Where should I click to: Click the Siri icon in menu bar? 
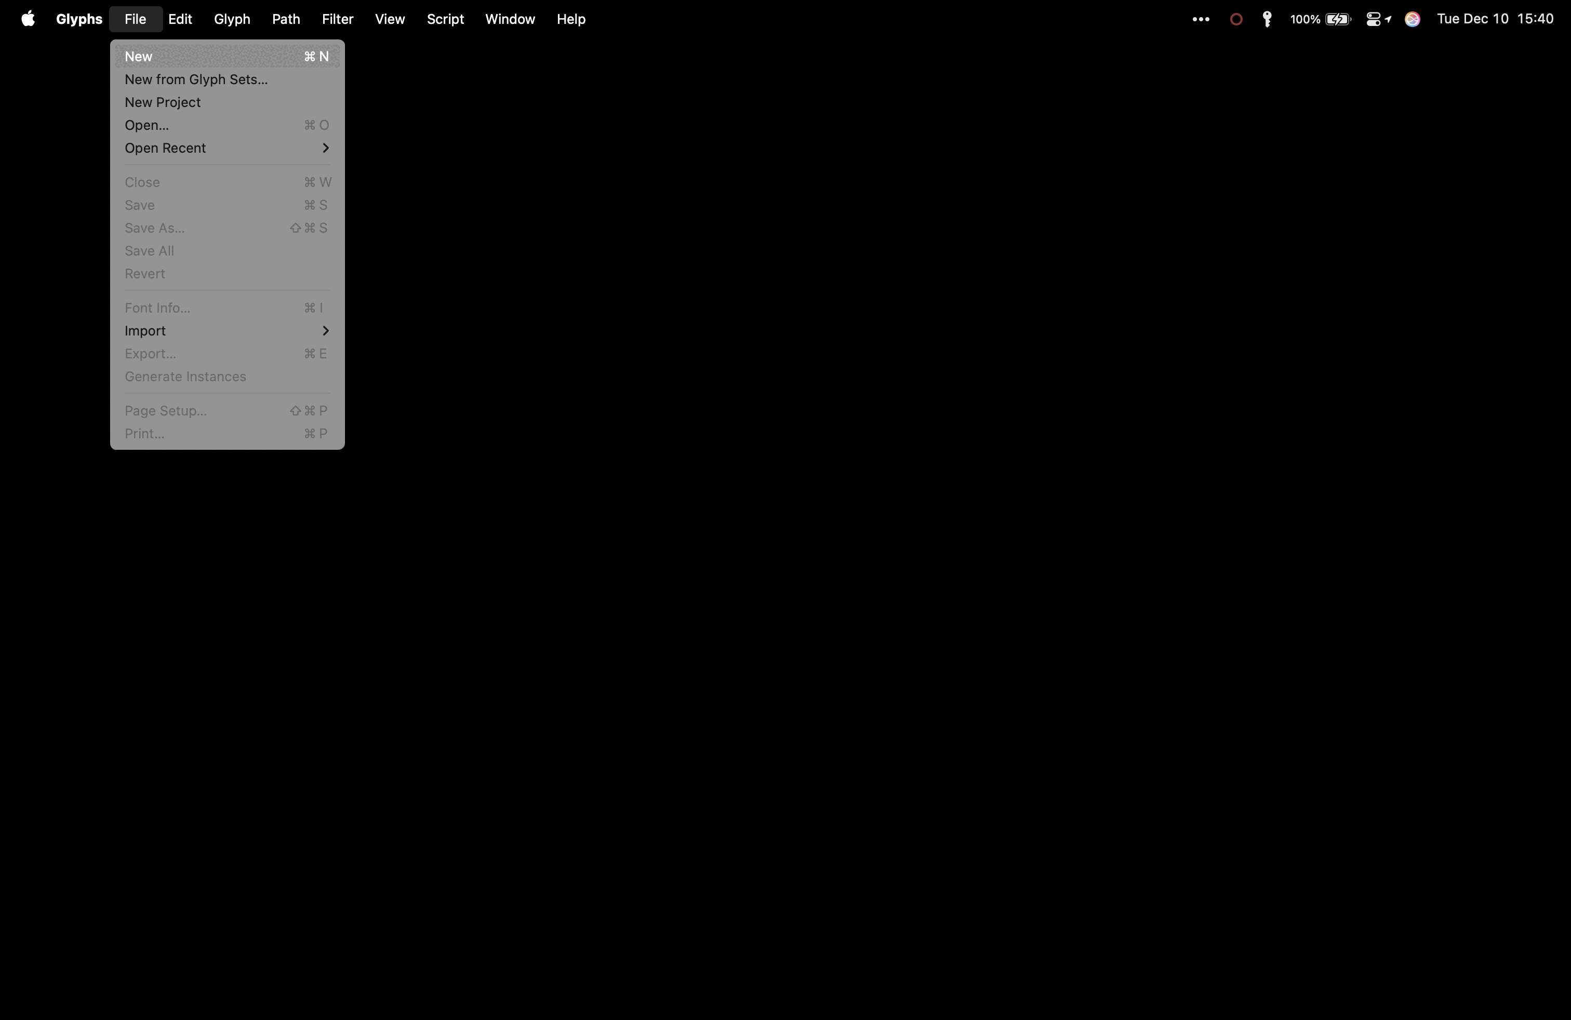pyautogui.click(x=1412, y=19)
